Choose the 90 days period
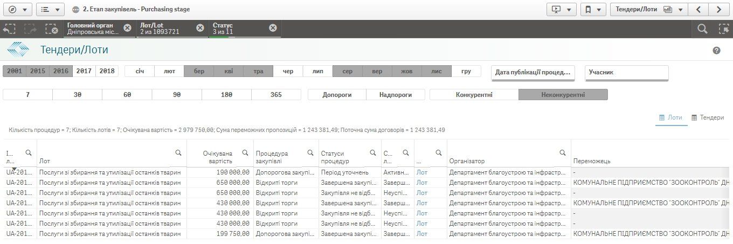Screen dimensions: 733x244 pos(177,95)
